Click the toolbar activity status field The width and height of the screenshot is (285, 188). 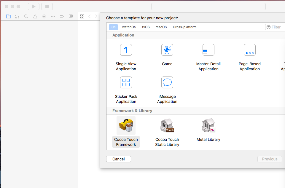pyautogui.click(x=208, y=7)
